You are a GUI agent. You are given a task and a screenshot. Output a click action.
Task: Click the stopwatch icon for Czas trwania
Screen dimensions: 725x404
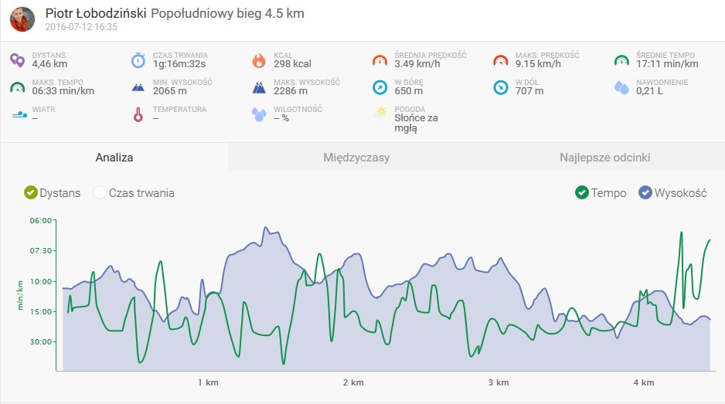pyautogui.click(x=138, y=60)
